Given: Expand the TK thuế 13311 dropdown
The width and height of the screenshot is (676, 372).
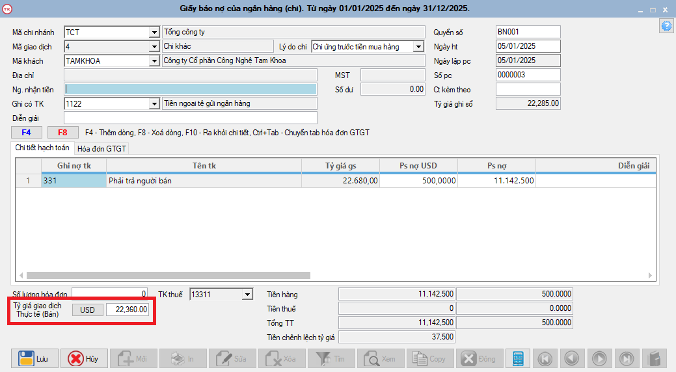Looking at the screenshot, I should tap(247, 295).
